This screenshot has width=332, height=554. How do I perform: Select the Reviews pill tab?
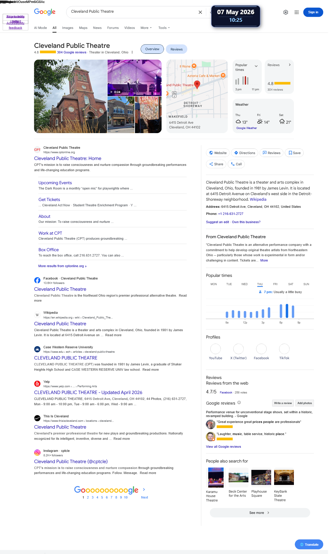pyautogui.click(x=177, y=49)
